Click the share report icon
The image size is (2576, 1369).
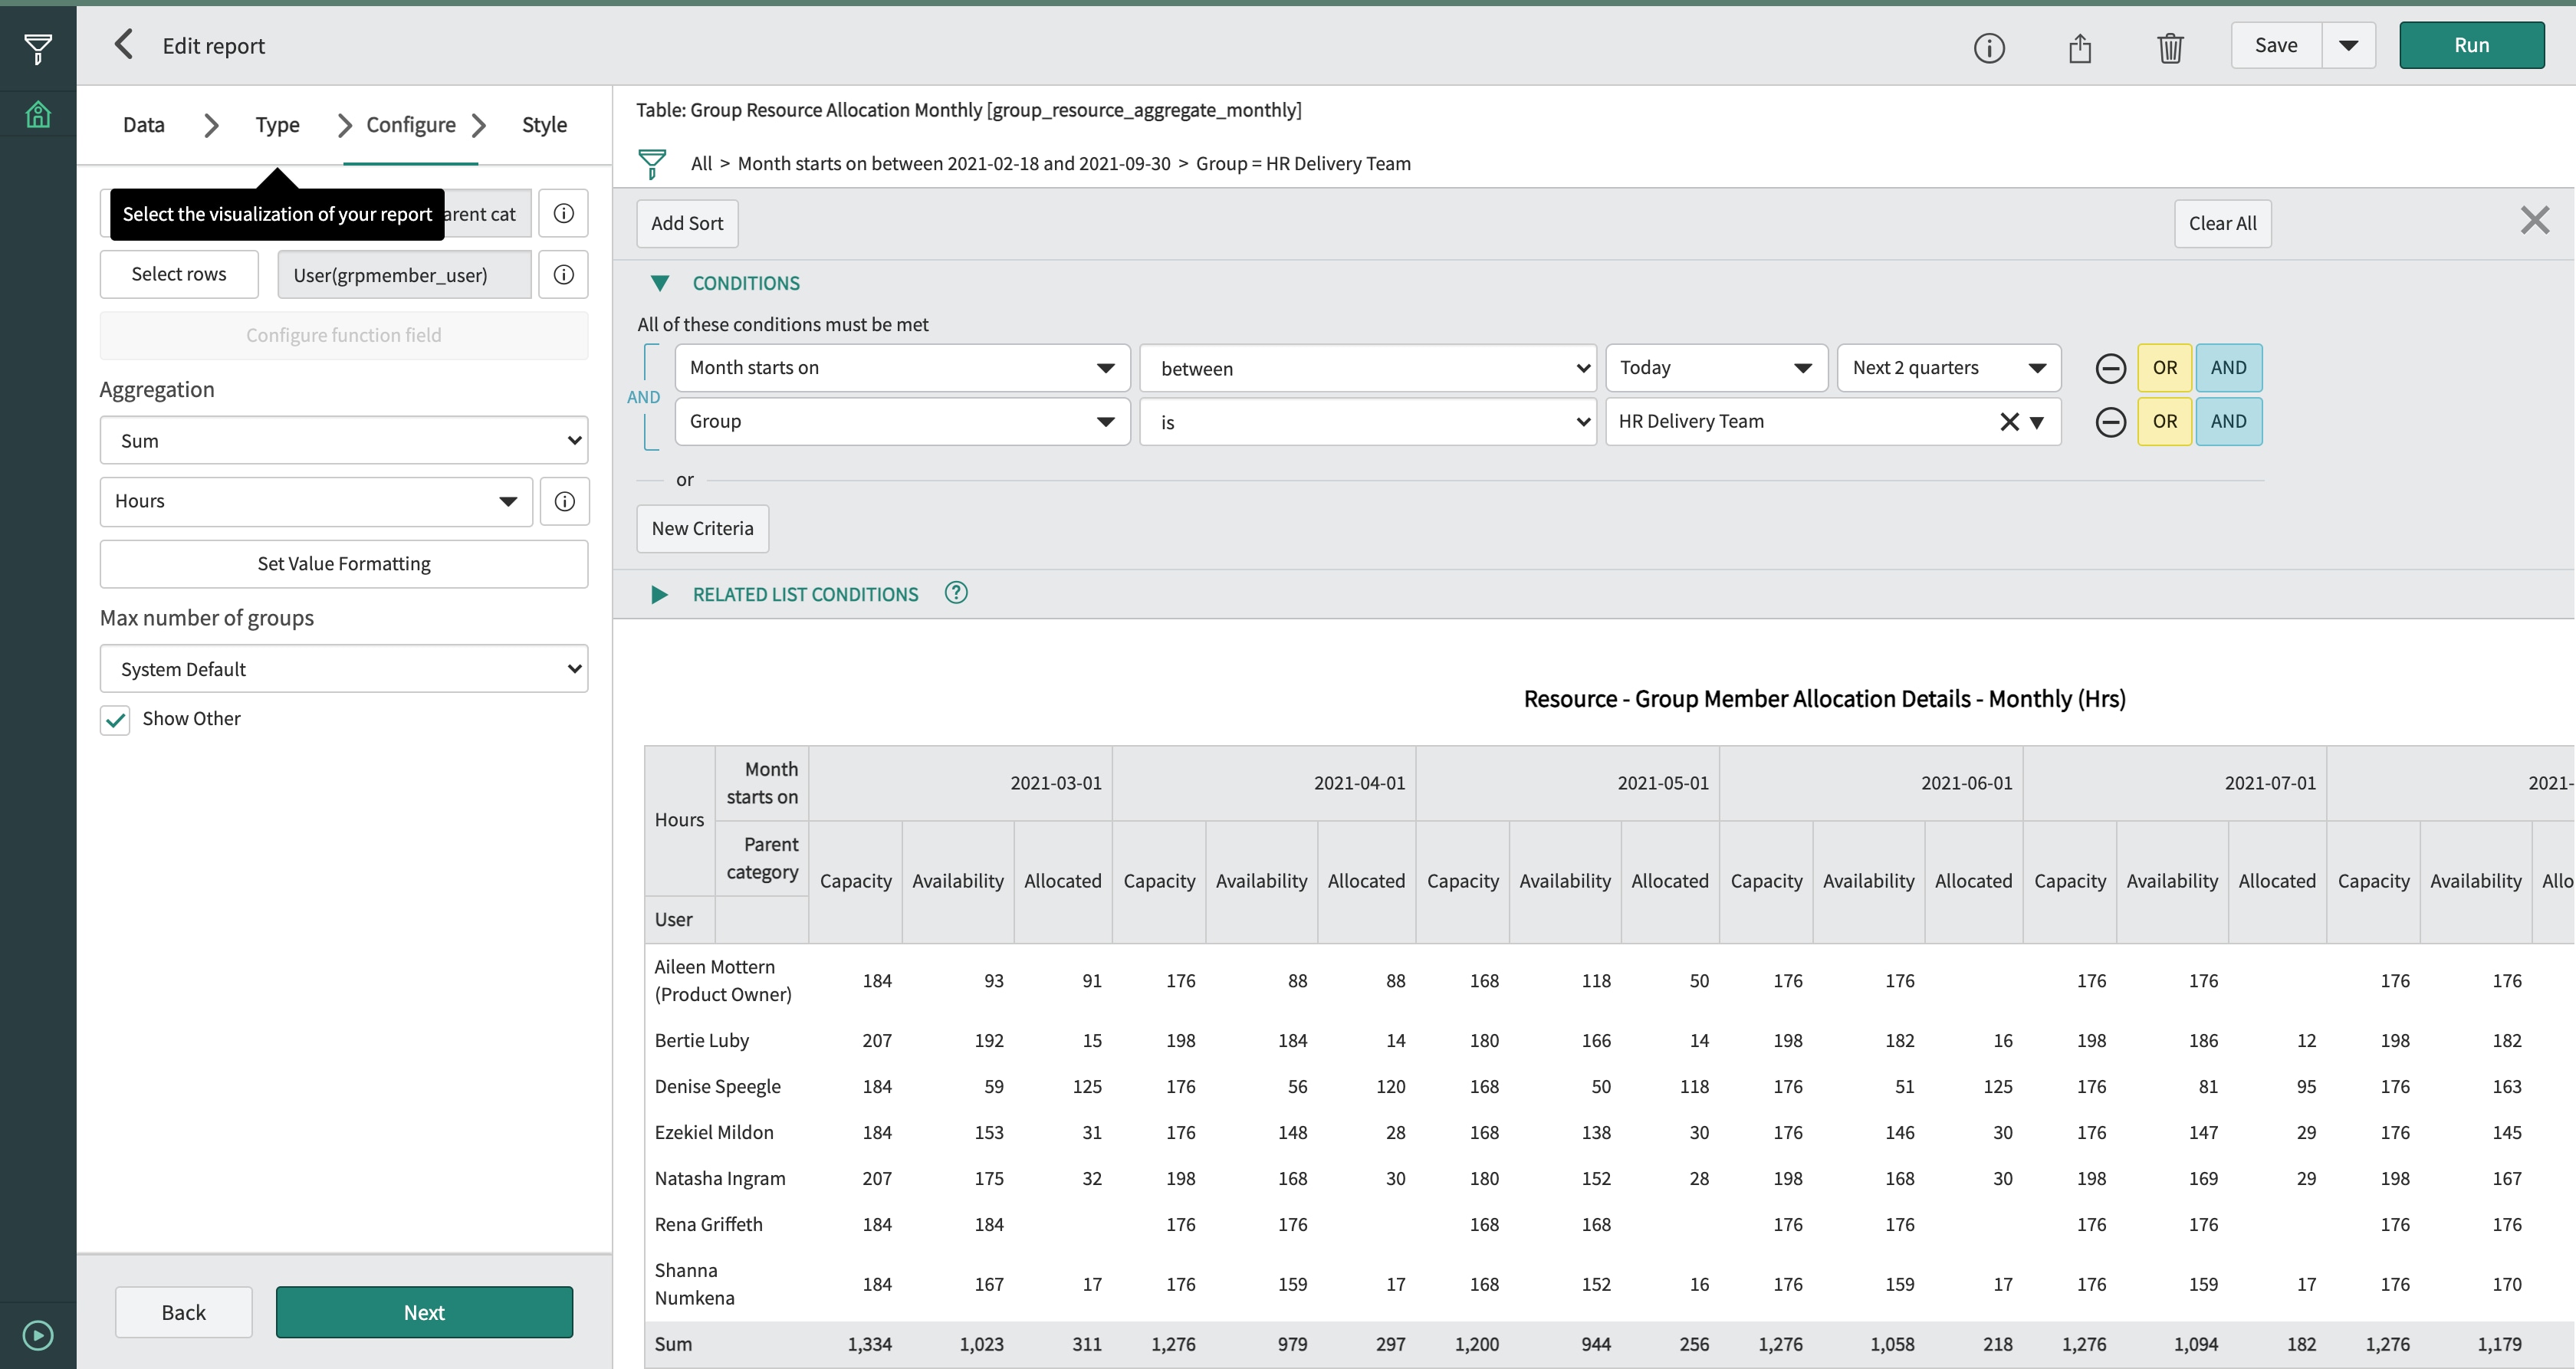tap(2081, 46)
